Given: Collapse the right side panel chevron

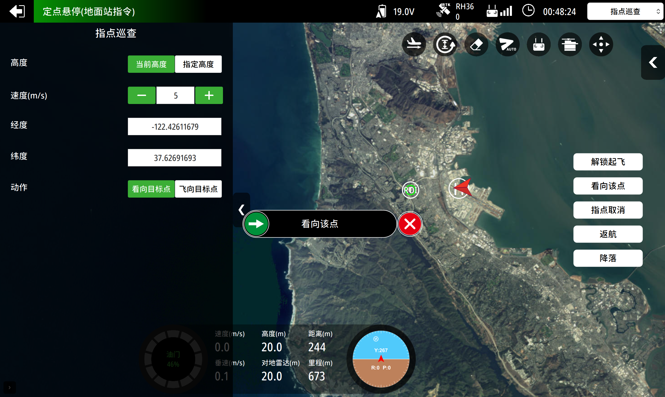Looking at the screenshot, I should (x=653, y=62).
